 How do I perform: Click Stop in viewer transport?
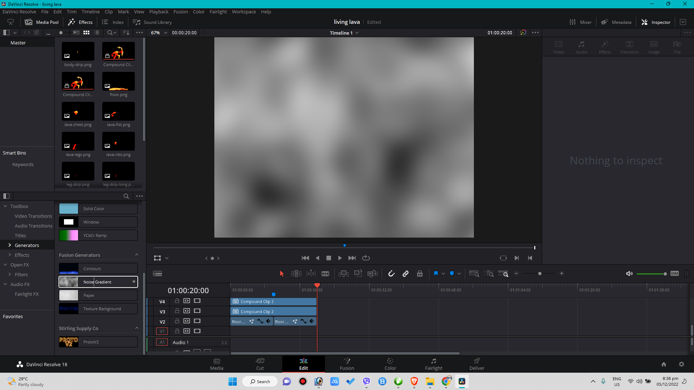(329, 258)
